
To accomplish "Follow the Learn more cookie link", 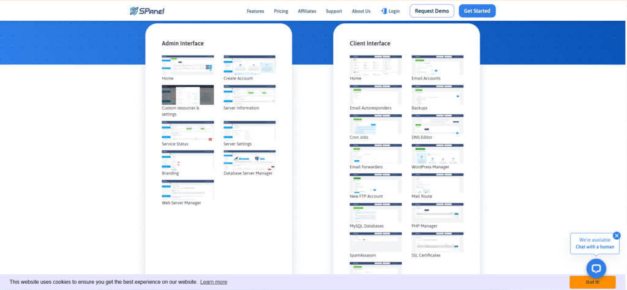I will tap(213, 282).
